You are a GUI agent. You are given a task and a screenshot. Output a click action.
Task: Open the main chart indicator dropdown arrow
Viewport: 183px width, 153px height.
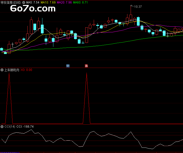point(24,2)
